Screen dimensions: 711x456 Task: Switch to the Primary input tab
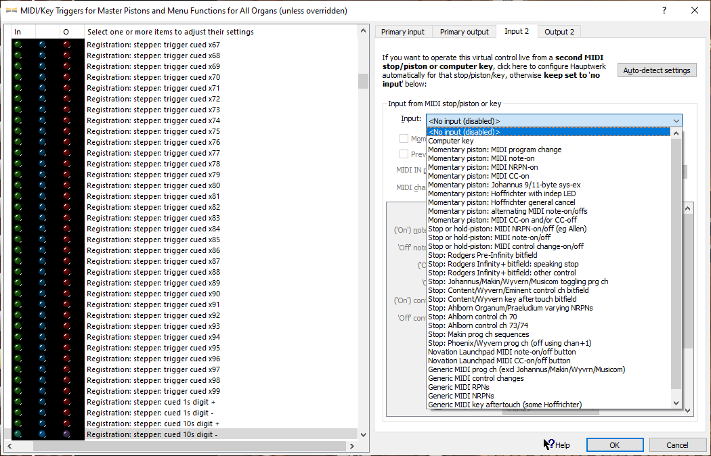(x=403, y=32)
